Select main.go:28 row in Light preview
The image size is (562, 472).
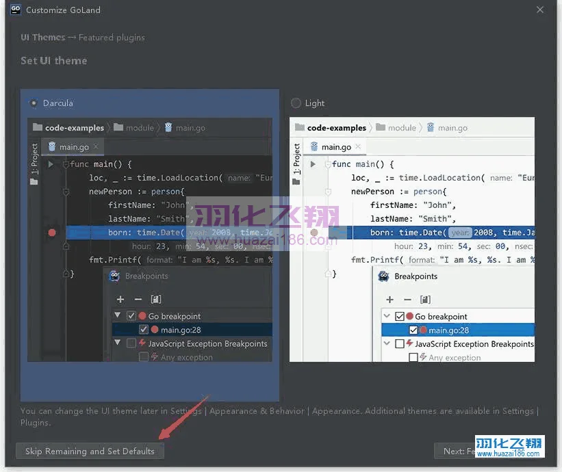tap(458, 330)
